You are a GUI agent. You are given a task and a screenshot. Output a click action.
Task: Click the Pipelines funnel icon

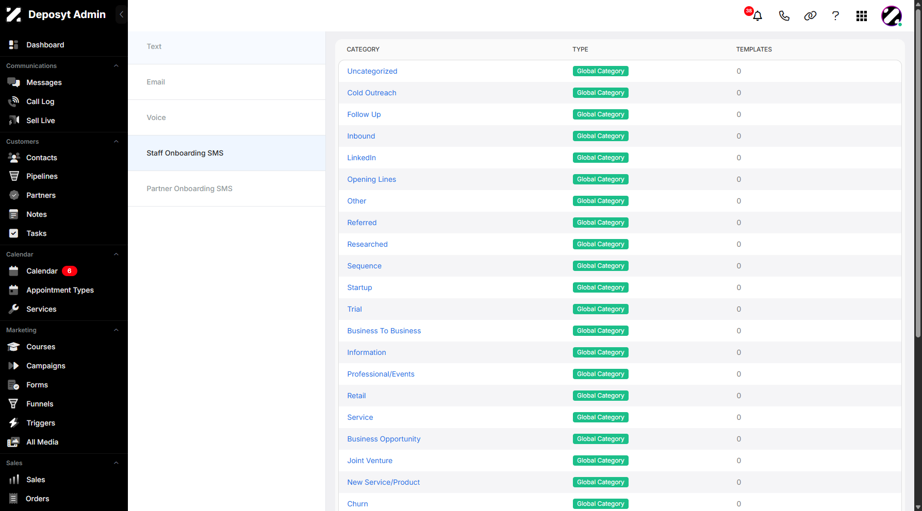tap(14, 176)
